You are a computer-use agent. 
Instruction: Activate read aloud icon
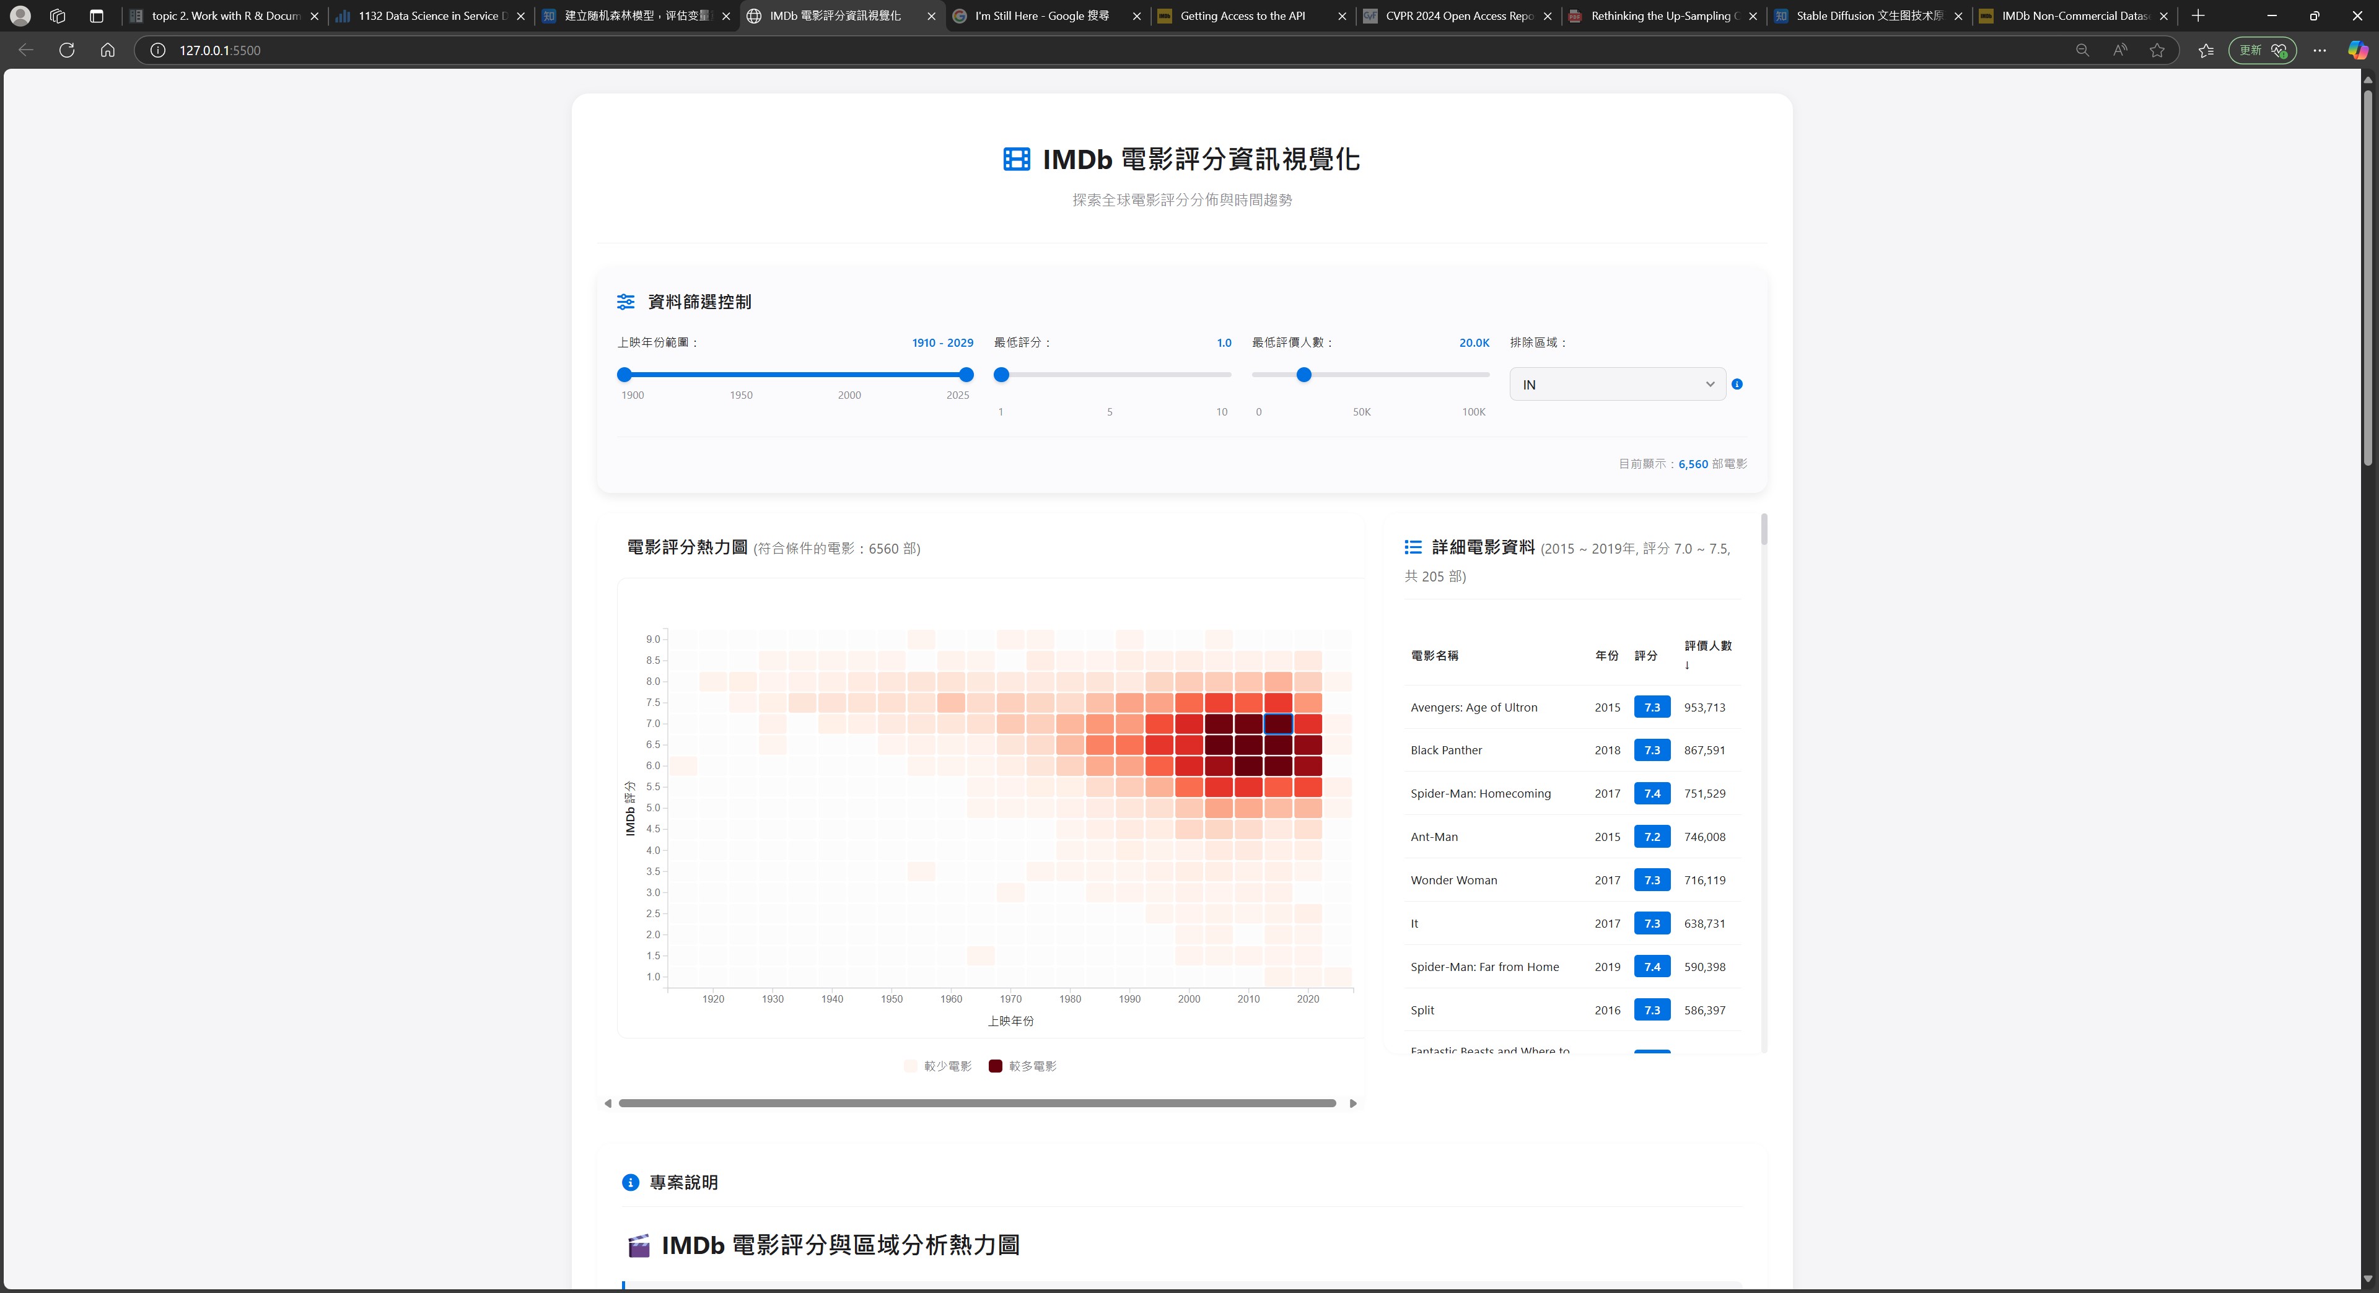point(2119,50)
